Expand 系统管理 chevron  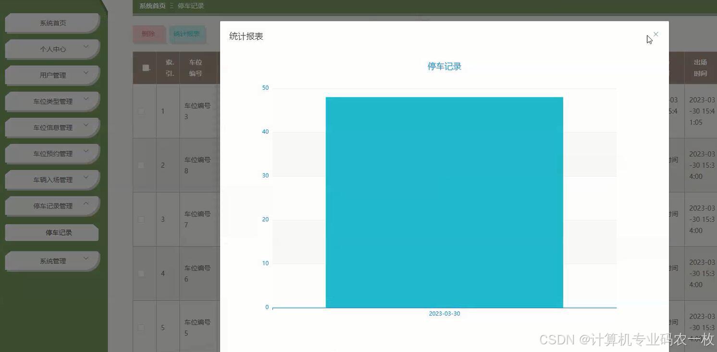pos(86,258)
